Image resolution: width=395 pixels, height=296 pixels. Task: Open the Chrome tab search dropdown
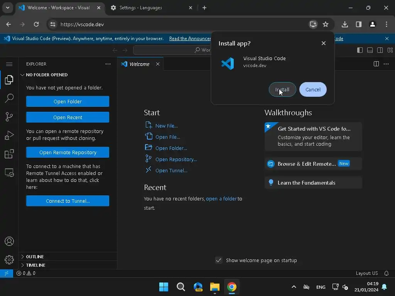pos(8,8)
